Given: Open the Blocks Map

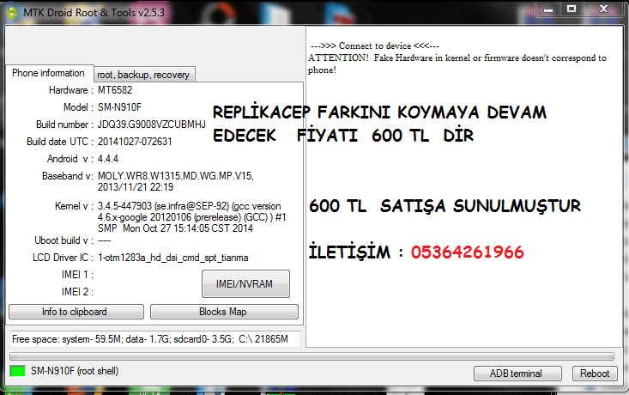Looking at the screenshot, I should pos(224,312).
